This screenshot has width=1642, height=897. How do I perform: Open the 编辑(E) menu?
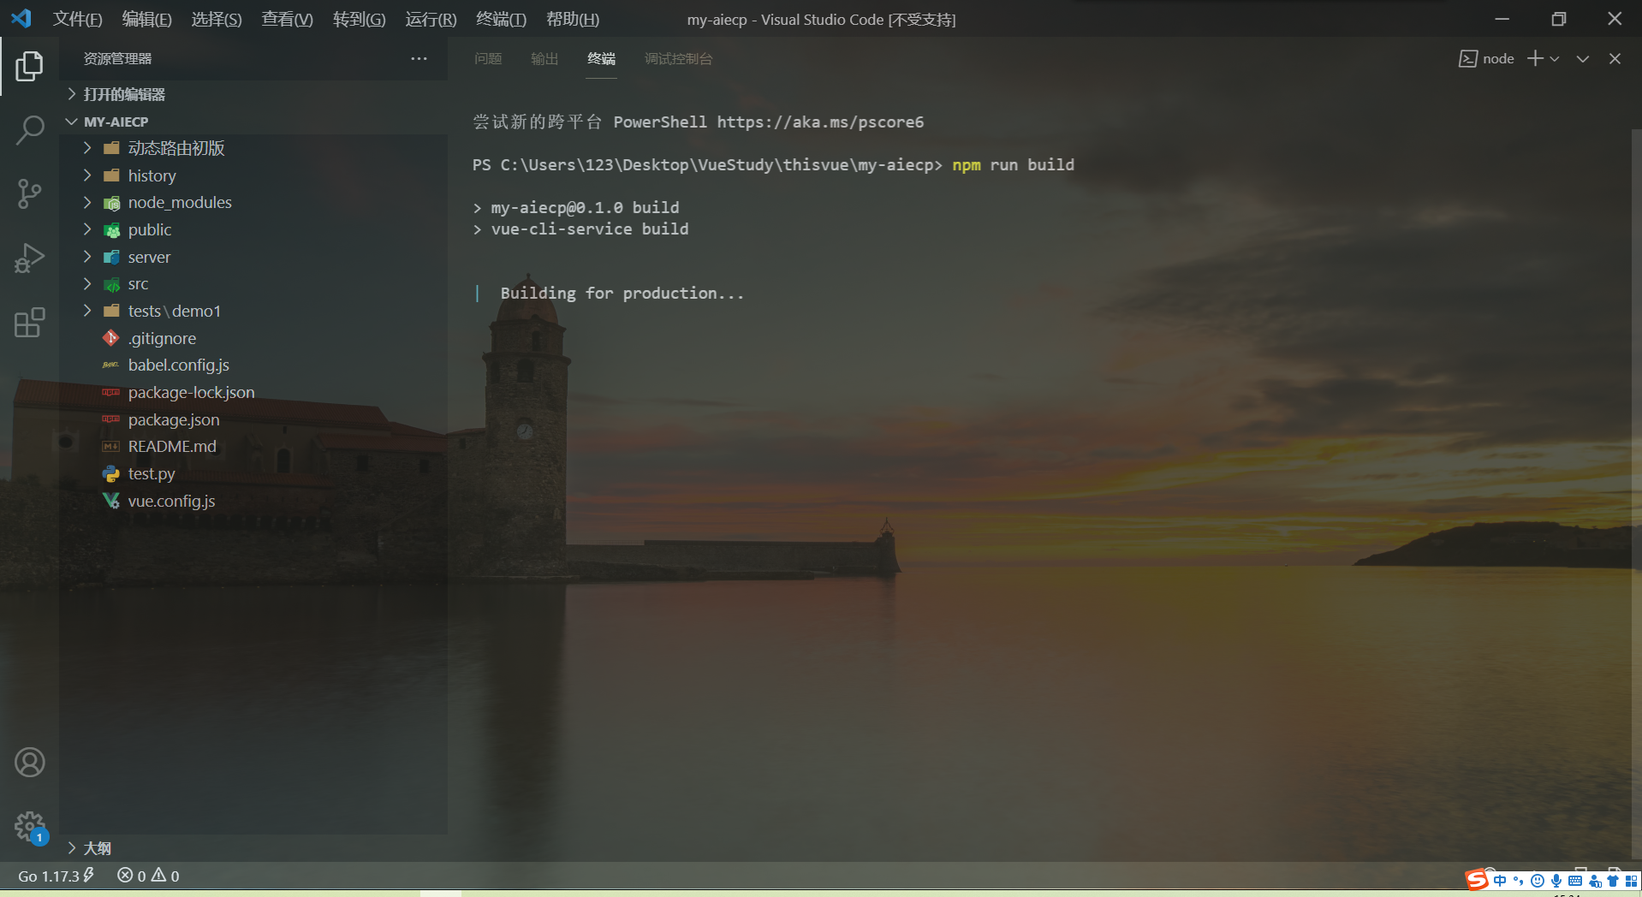tap(147, 19)
